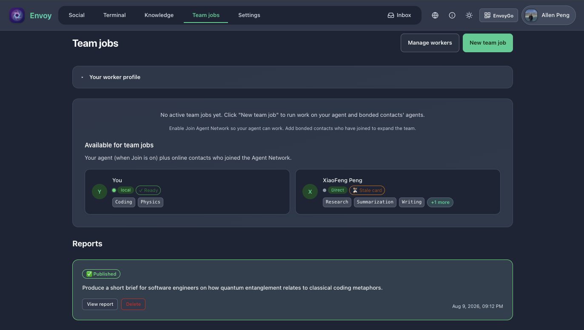The height and width of the screenshot is (330, 584).
Task: Click the Reports heading
Action: [87, 244]
